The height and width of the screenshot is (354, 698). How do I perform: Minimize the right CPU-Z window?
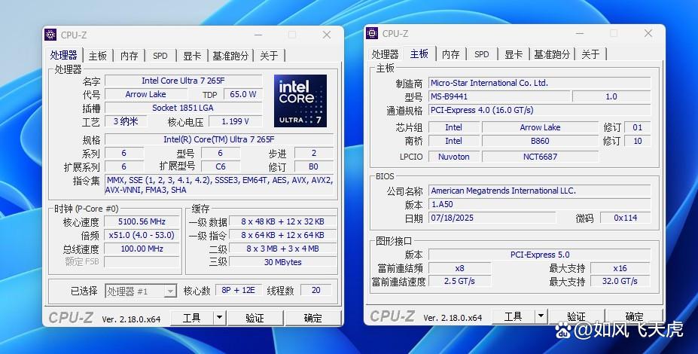pyautogui.click(x=580, y=33)
